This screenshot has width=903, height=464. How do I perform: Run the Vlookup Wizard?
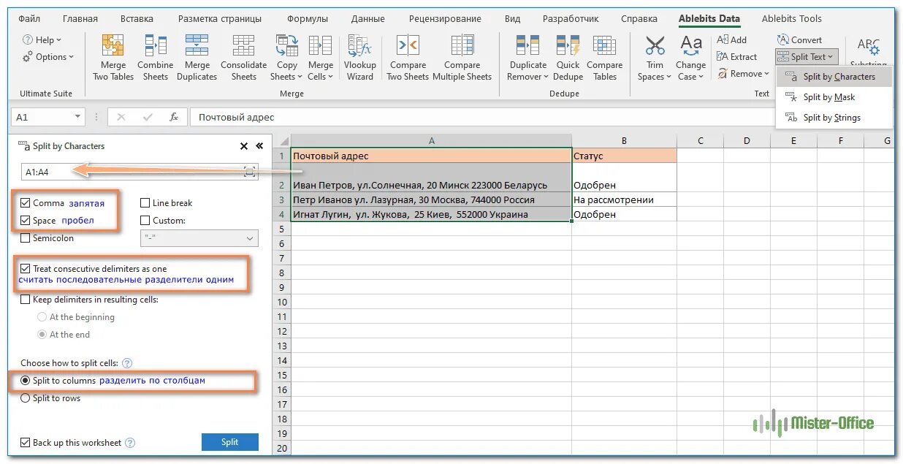tap(360, 57)
